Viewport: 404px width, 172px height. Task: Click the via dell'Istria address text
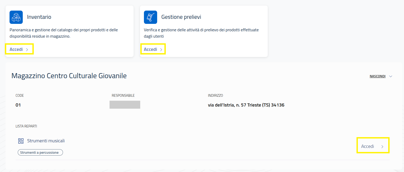246,105
